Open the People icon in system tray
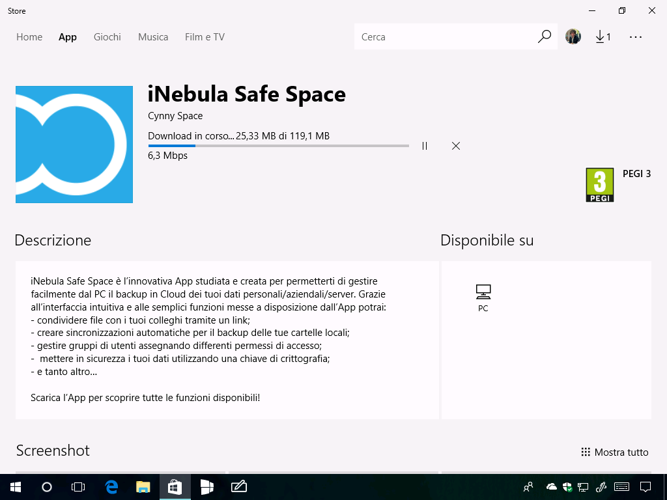667x500 pixels. click(528, 487)
